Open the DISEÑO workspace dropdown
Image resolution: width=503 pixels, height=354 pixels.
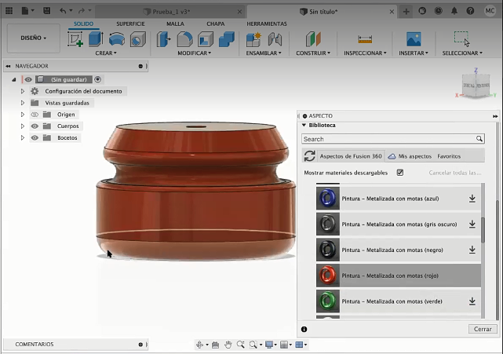(34, 38)
